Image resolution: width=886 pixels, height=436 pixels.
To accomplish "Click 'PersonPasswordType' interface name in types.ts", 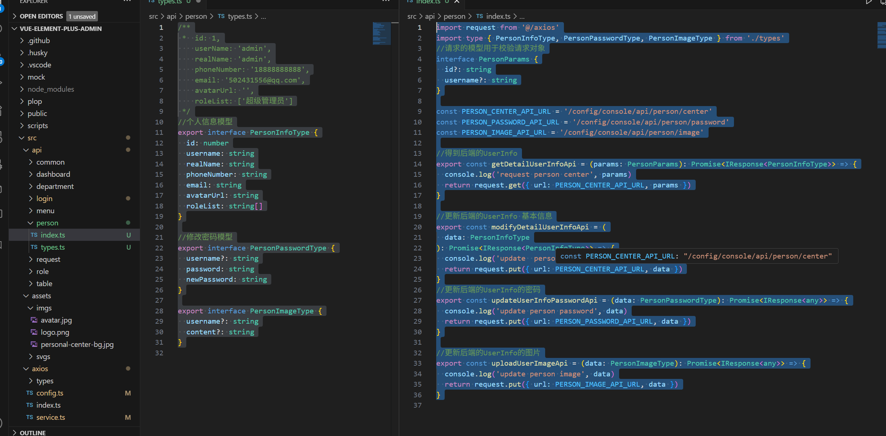I will [288, 248].
